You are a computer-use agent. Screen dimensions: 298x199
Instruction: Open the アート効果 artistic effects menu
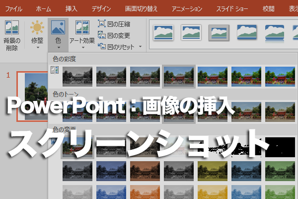coord(82,35)
